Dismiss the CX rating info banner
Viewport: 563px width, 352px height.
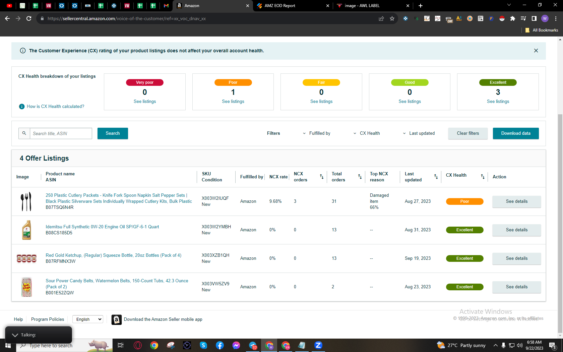coord(536,51)
